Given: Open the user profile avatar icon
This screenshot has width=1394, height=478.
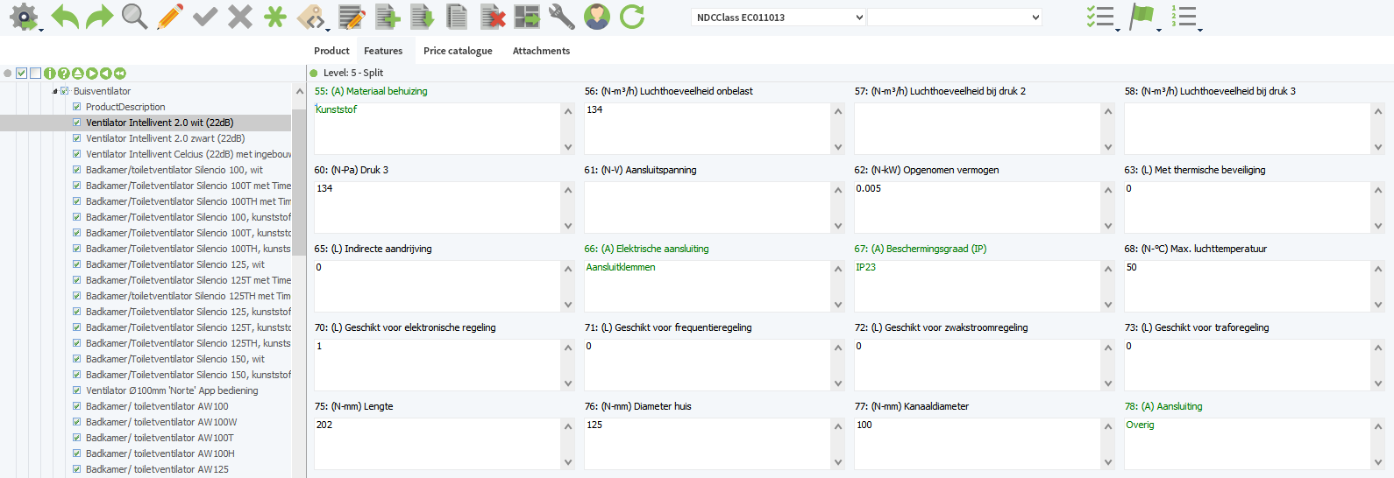Looking at the screenshot, I should coord(597,17).
